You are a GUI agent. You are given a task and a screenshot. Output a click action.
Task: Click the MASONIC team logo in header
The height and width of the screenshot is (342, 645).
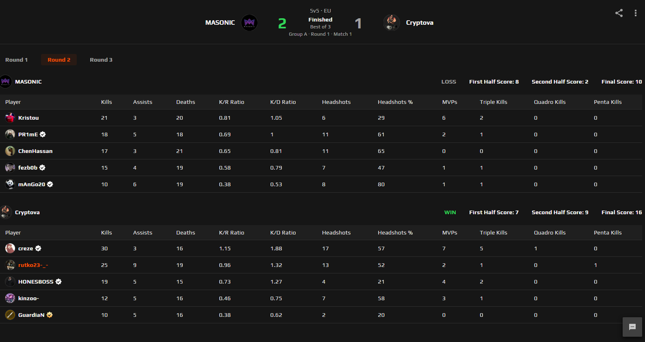[x=249, y=23]
